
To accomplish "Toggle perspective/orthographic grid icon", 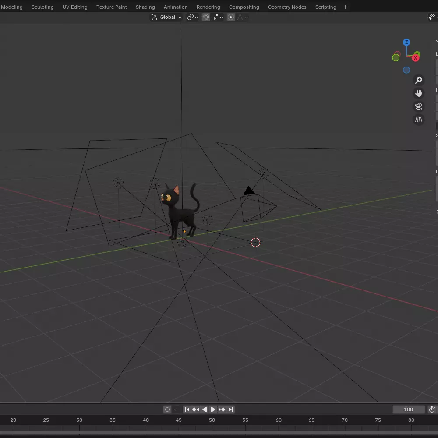I will click(x=418, y=120).
